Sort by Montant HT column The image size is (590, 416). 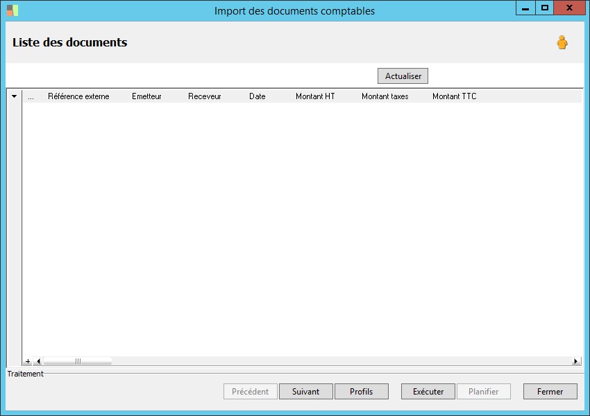click(315, 96)
